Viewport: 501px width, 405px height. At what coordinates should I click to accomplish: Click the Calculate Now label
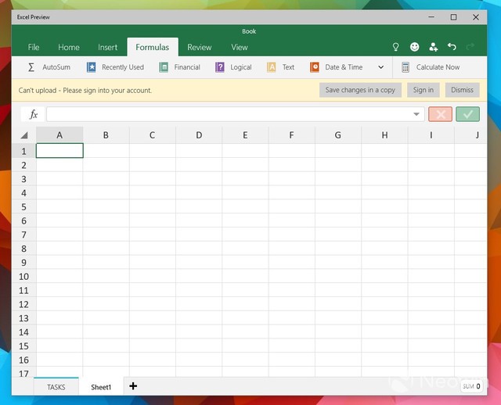(438, 67)
